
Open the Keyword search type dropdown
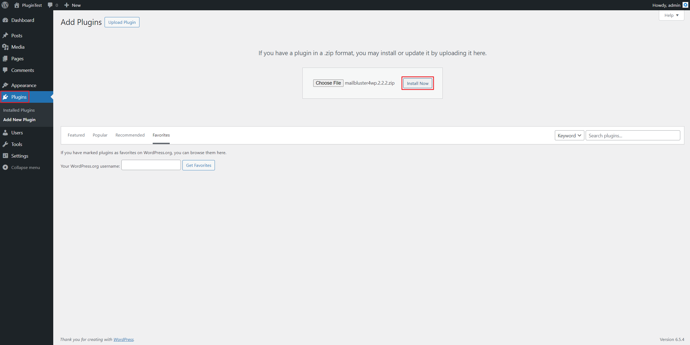click(569, 135)
